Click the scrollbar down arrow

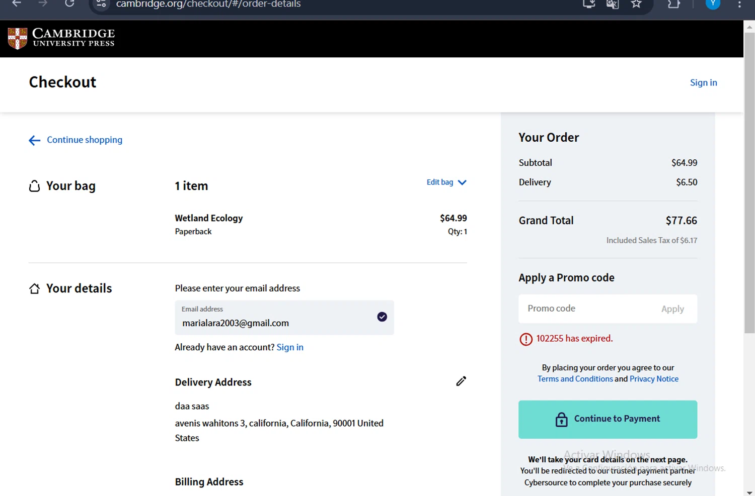pos(749,492)
